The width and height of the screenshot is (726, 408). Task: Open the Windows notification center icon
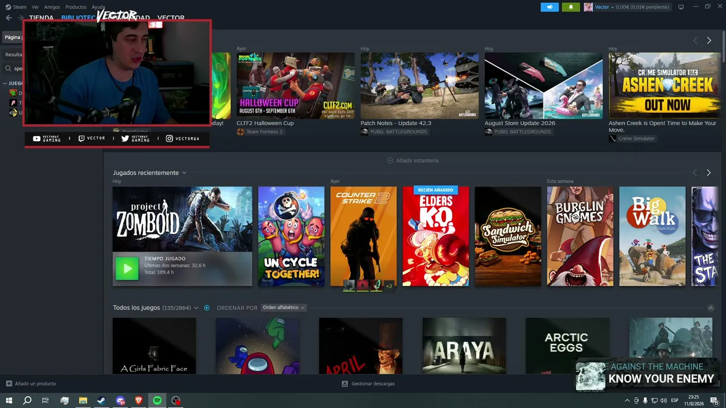(715, 401)
